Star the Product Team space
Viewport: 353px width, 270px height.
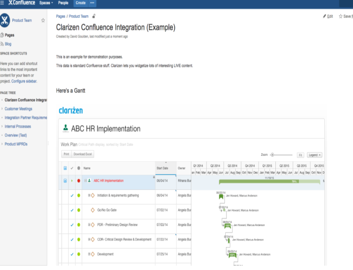pyautogui.click(x=43, y=20)
